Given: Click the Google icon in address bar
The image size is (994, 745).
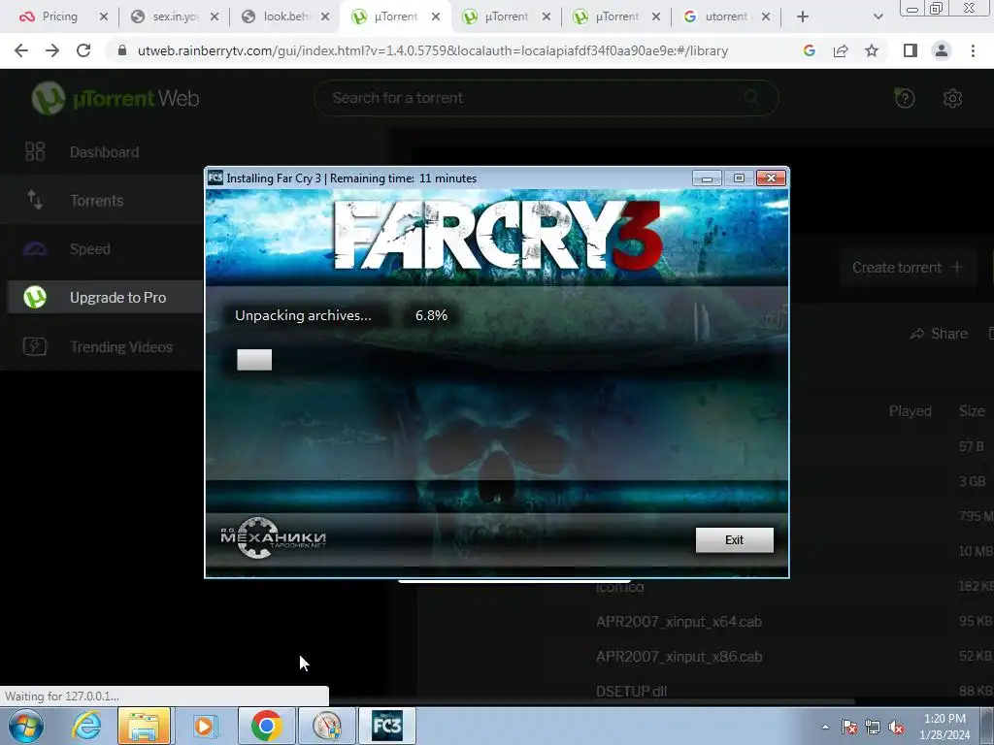Looking at the screenshot, I should (809, 50).
